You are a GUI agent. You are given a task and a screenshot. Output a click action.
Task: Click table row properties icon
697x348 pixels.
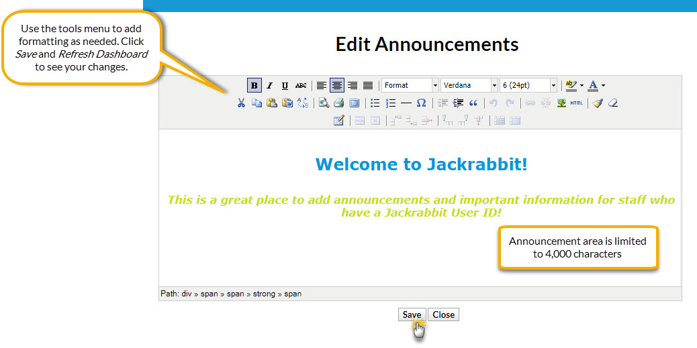pyautogui.click(x=360, y=120)
